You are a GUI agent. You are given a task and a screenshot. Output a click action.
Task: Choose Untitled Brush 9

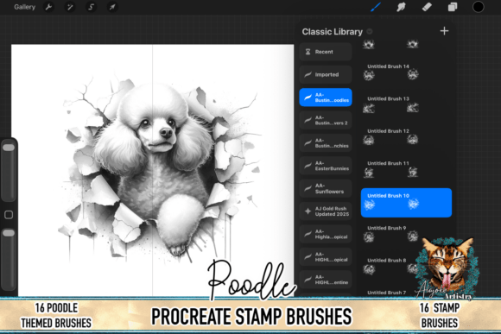(406, 234)
